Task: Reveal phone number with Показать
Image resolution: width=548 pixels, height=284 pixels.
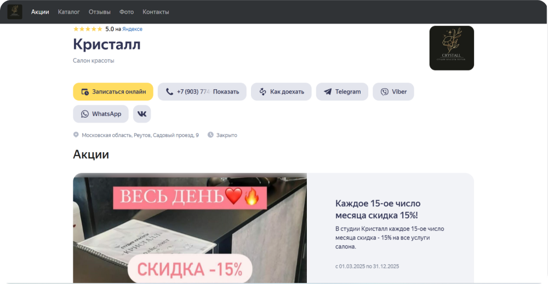Action: click(226, 91)
